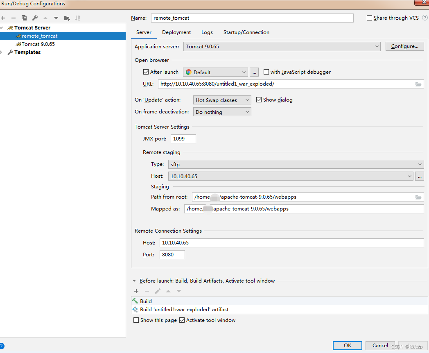Open Application server Tomcat 9.0.65 dropdown

coord(282,47)
